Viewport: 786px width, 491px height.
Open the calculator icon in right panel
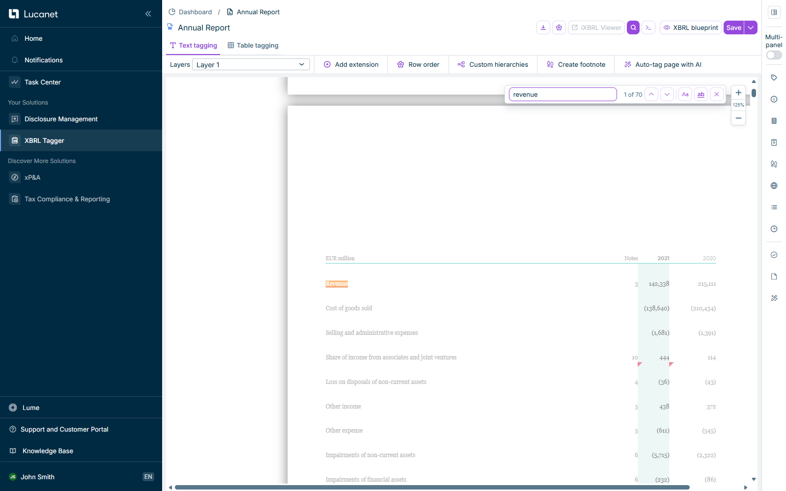[774, 121]
